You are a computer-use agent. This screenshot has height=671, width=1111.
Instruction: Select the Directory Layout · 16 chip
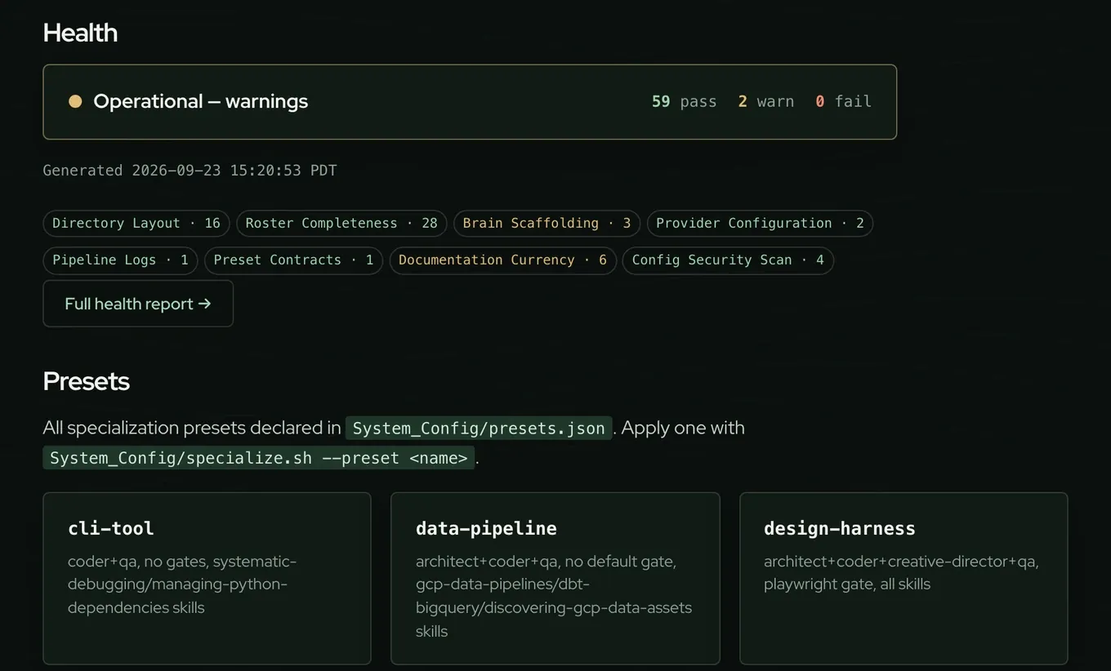click(136, 223)
